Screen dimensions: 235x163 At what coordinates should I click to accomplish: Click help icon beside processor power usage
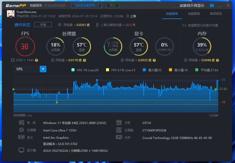[84, 60]
